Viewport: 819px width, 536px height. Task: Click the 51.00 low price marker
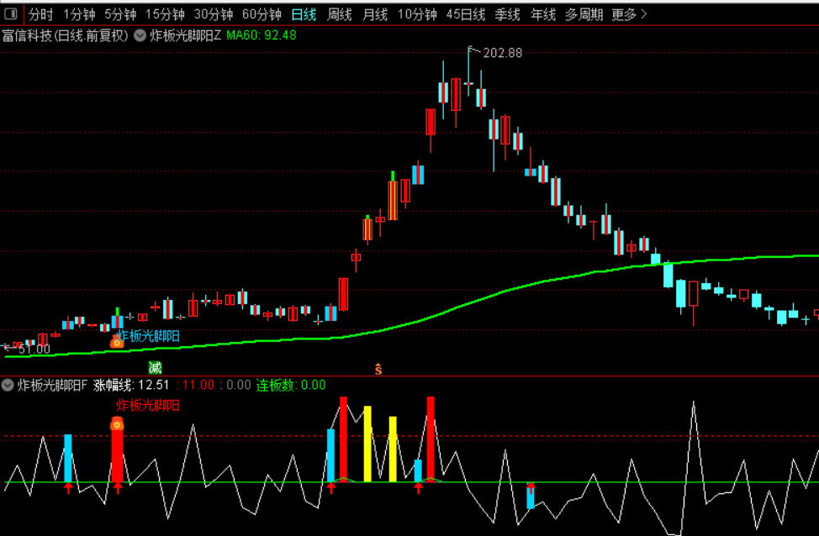pyautogui.click(x=27, y=349)
